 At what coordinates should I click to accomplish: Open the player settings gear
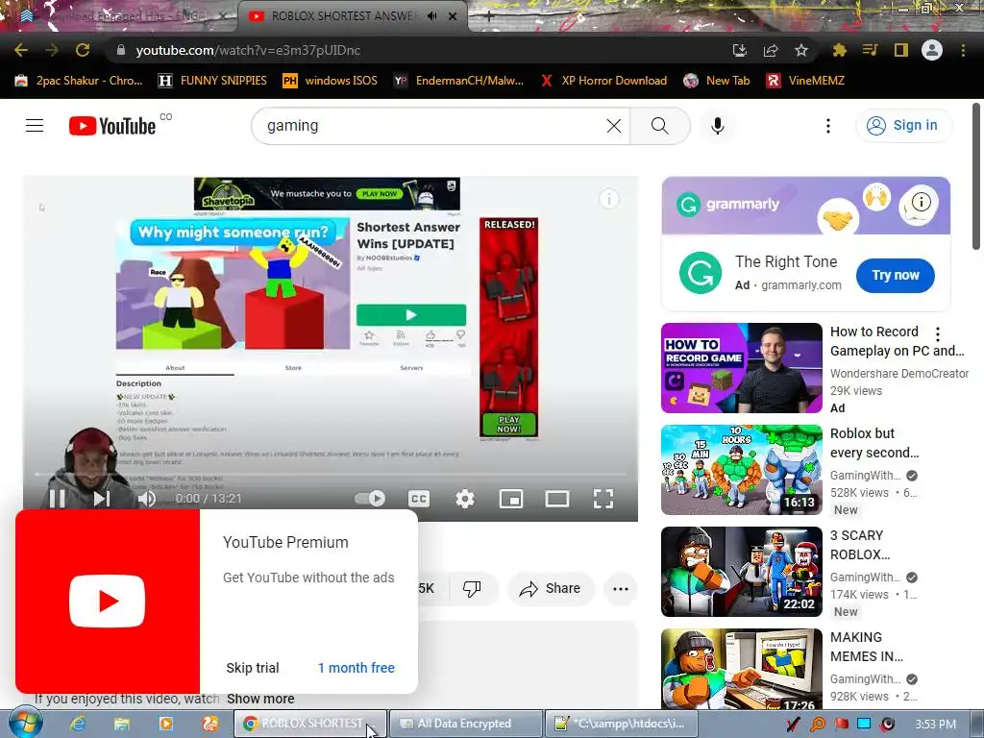click(x=464, y=499)
